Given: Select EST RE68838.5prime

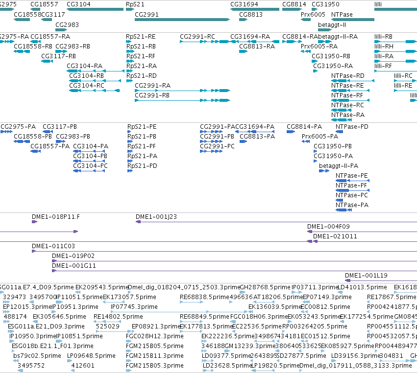Looking at the screenshot, I should pyautogui.click(x=204, y=297).
